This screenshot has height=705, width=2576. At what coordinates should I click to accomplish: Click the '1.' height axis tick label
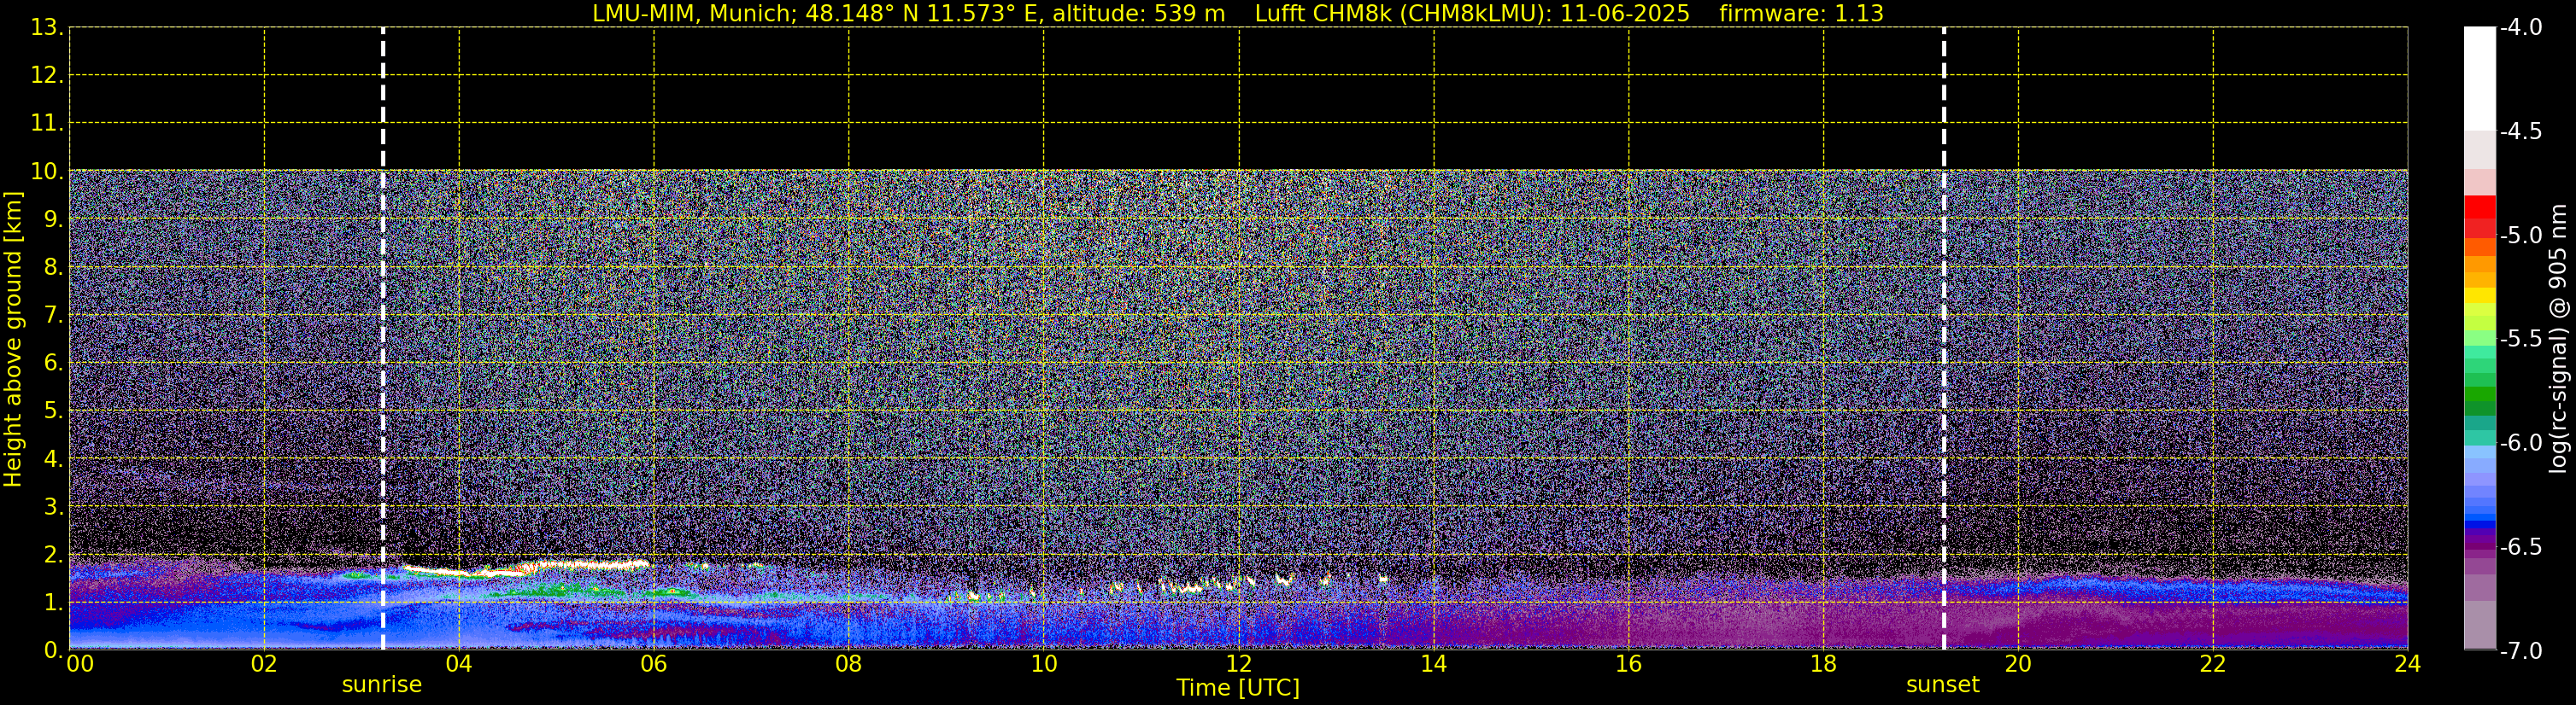tap(53, 602)
